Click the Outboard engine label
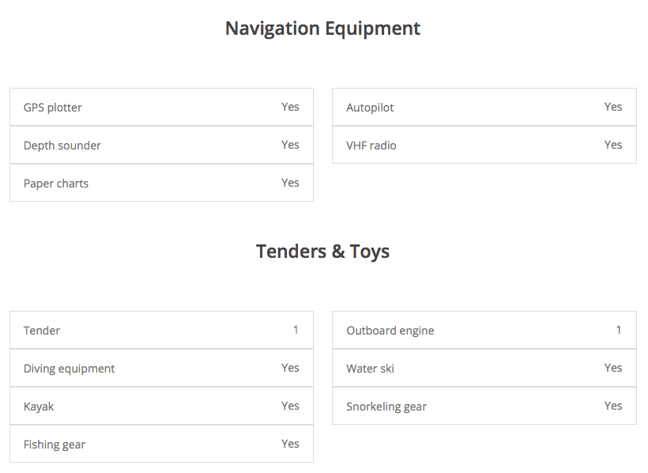This screenshot has height=473, width=648. (x=390, y=331)
